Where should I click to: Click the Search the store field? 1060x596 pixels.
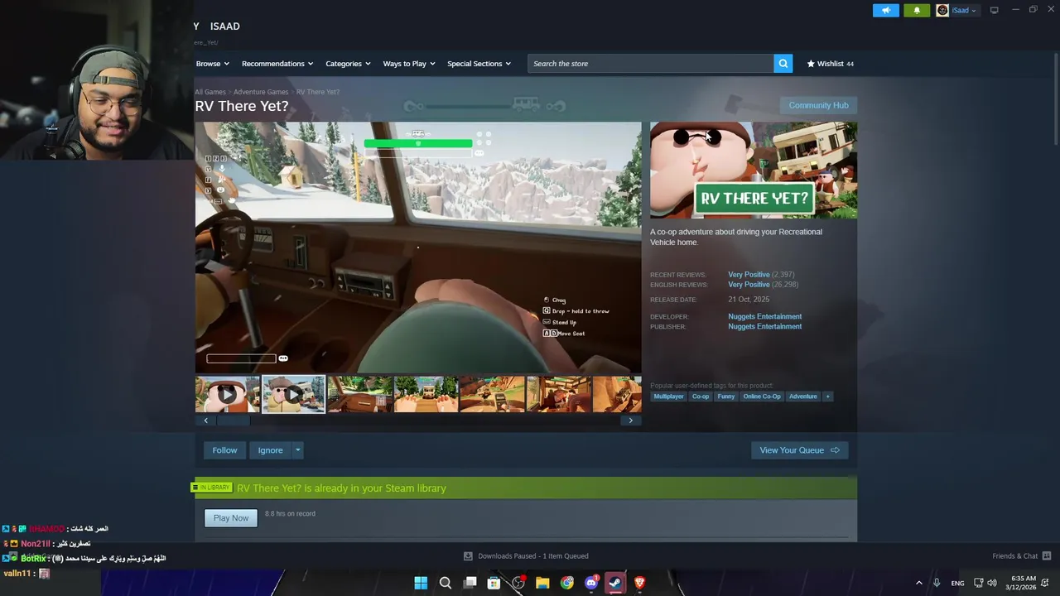pyautogui.click(x=651, y=64)
